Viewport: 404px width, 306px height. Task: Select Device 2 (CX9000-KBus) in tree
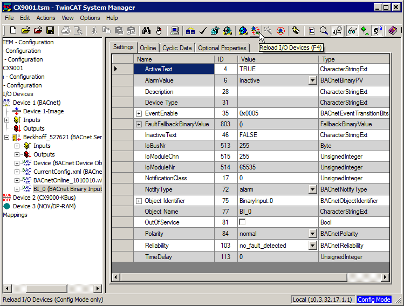tap(44, 198)
